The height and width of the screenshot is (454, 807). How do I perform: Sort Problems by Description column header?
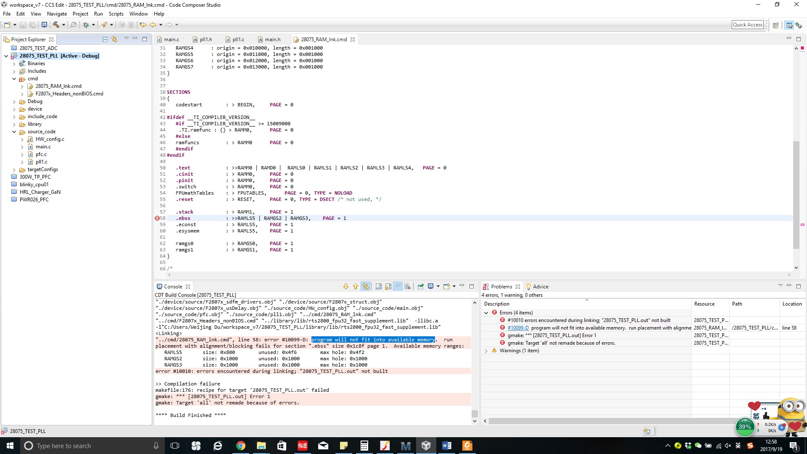(x=587, y=304)
